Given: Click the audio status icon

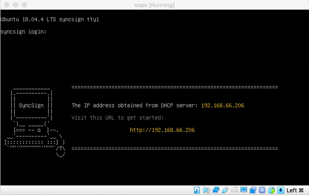Looking at the screenshot, I should (x=206, y=190).
